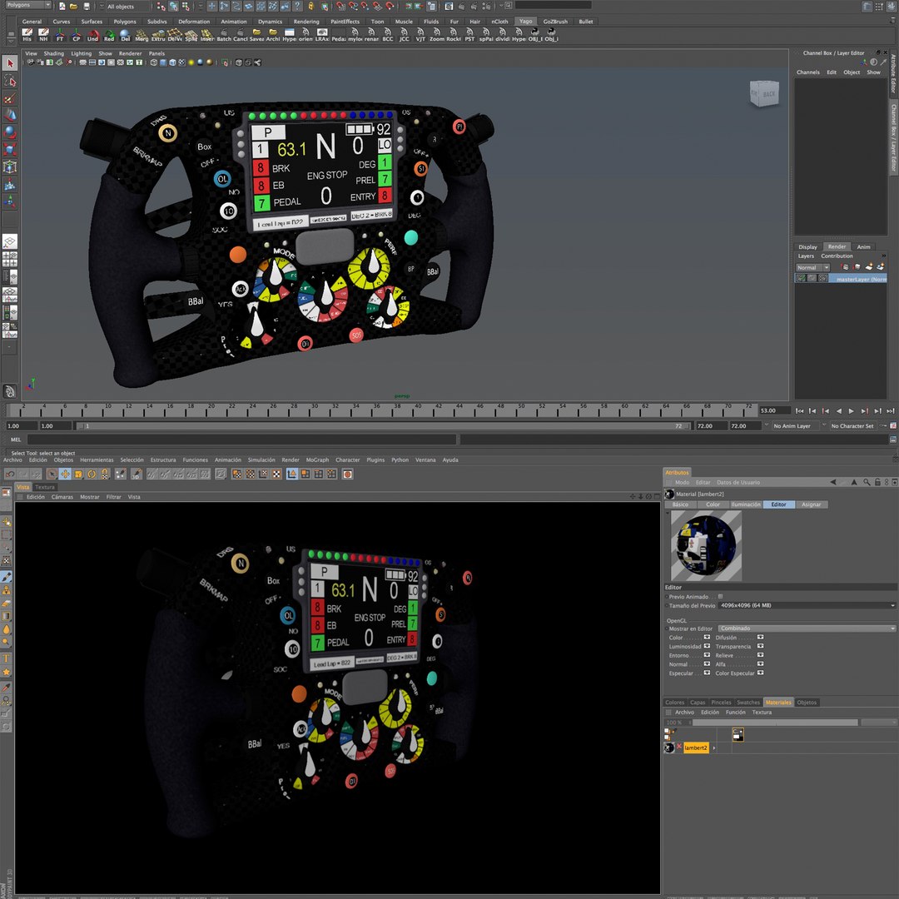Expand arrow next to lambert2 material
899x899 pixels.
click(x=714, y=748)
